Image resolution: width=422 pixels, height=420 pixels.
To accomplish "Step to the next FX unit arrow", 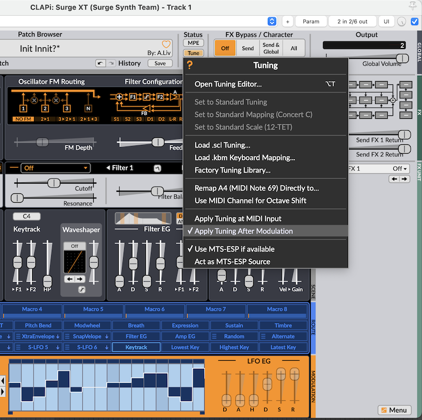I will [x=404, y=179].
